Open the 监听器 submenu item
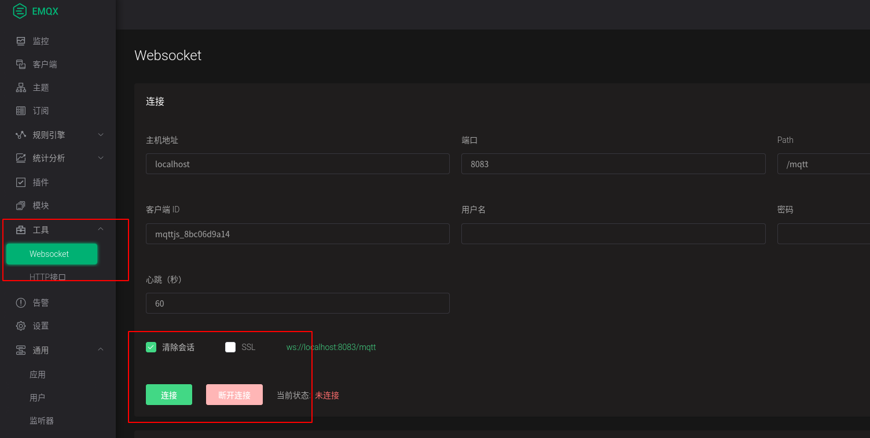The image size is (870, 438). 42,421
